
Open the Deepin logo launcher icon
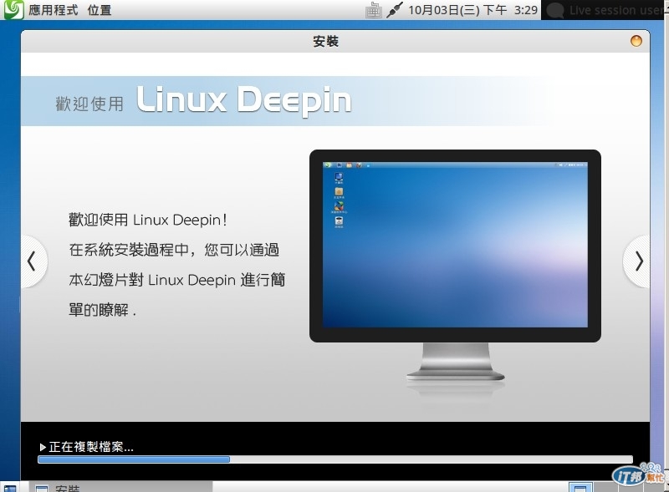pos(13,9)
